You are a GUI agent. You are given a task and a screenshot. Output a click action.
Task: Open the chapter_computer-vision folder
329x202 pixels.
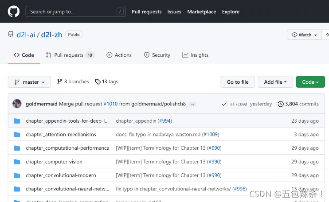(x=54, y=162)
